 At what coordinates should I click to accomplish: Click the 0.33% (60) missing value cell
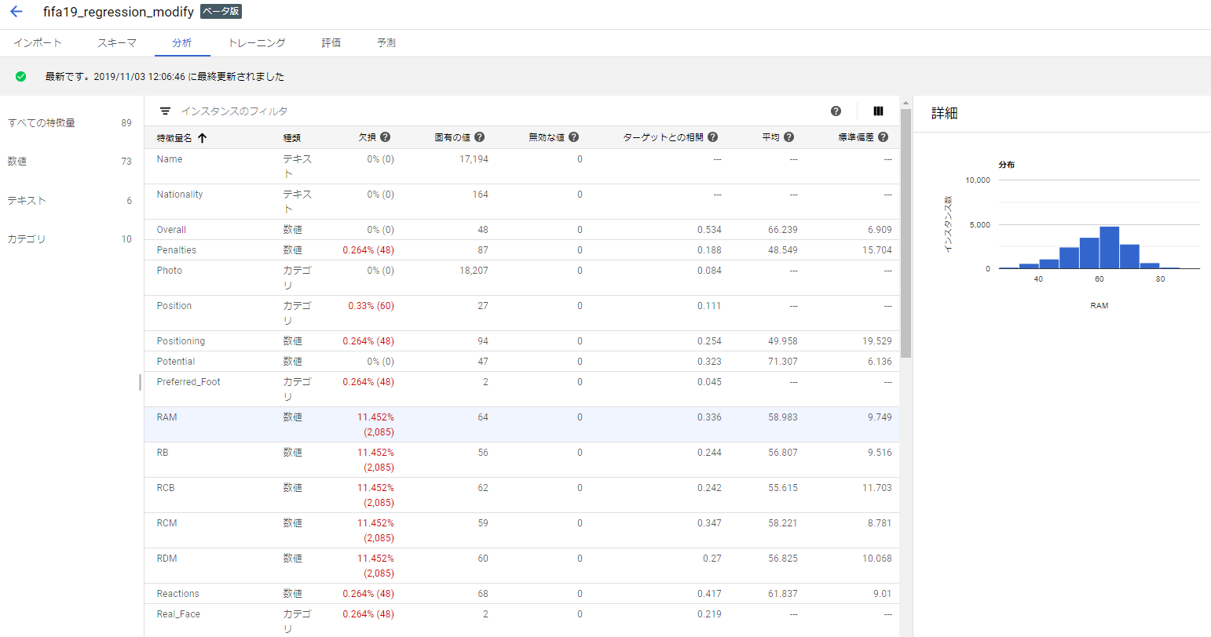tap(371, 306)
